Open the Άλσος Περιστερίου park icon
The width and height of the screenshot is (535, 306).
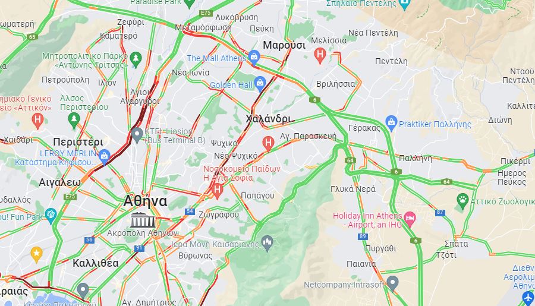coord(74,120)
